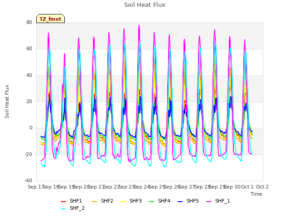Click the 60 y-axis tick label
Viewport: 290px width, 217px height.
(29, 49)
